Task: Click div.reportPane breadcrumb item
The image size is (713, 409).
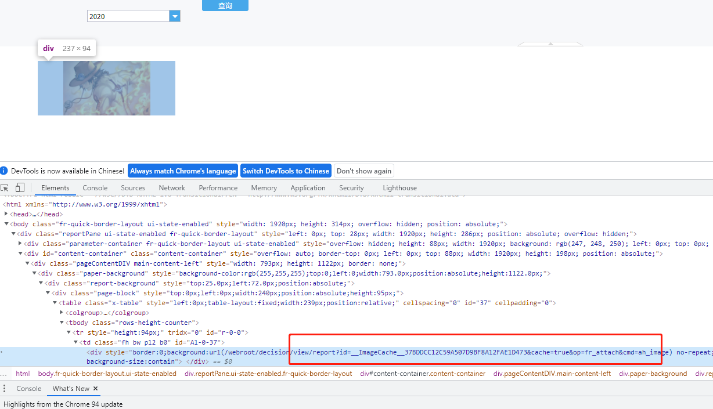Action: tap(268, 374)
